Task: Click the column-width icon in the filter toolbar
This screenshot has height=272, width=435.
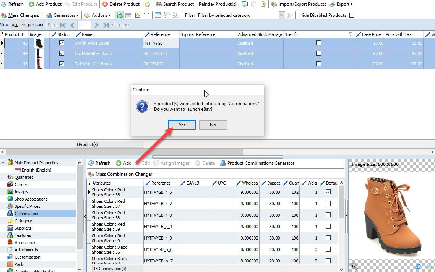Action: tap(146, 15)
